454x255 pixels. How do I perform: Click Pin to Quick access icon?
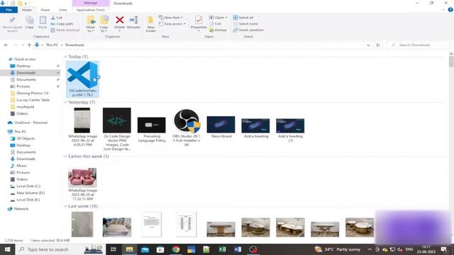point(12,24)
